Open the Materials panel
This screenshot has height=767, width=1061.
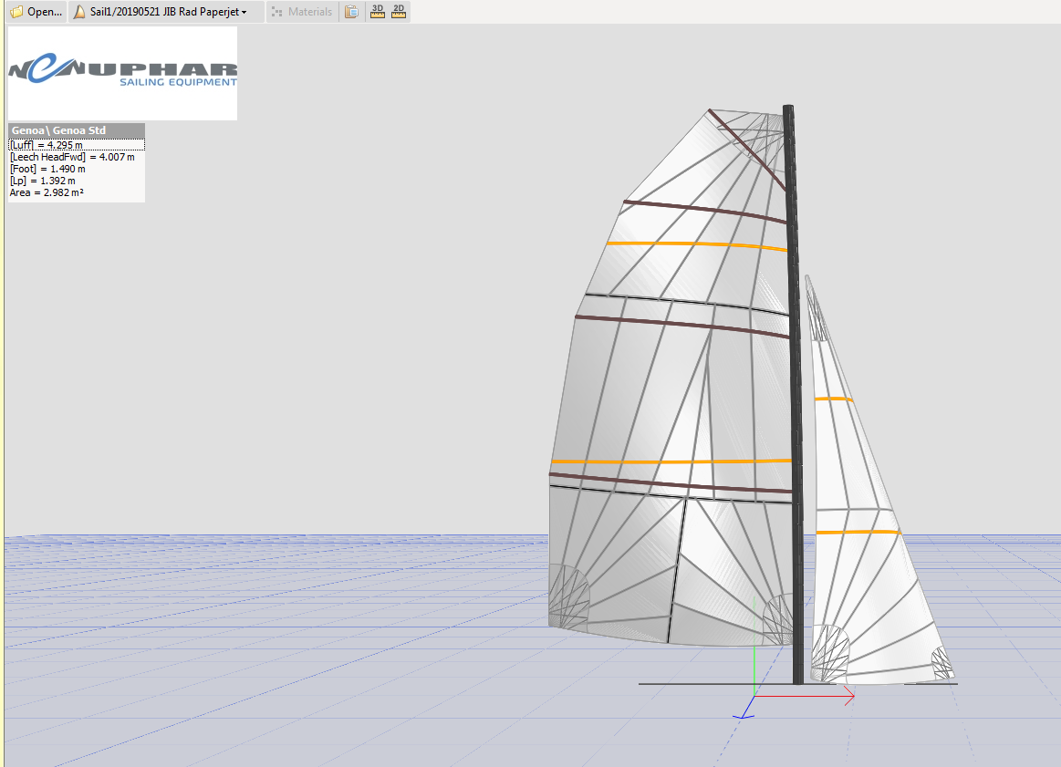pyautogui.click(x=301, y=12)
